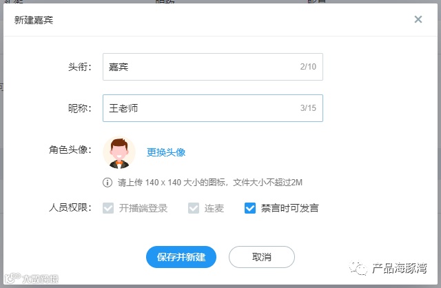Click the 头衔 input field containing 嘉宾

213,67
